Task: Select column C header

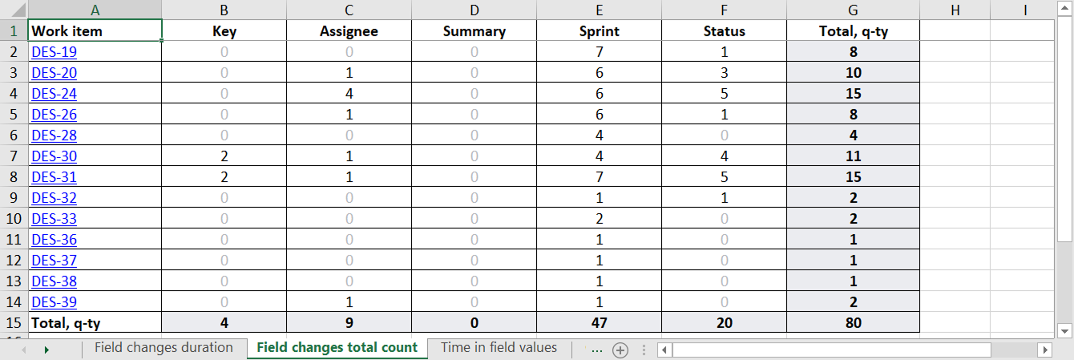Action: point(349,10)
